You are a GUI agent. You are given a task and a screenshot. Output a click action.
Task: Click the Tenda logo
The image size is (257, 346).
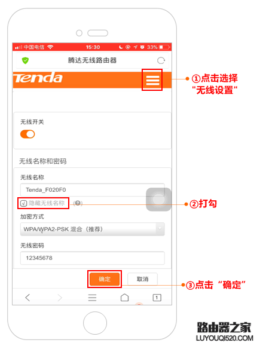38,78
